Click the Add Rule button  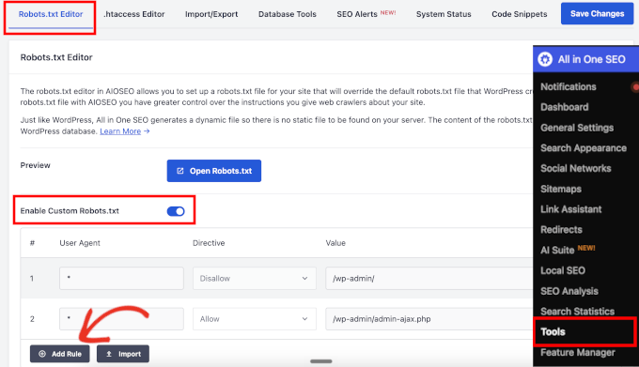point(60,354)
